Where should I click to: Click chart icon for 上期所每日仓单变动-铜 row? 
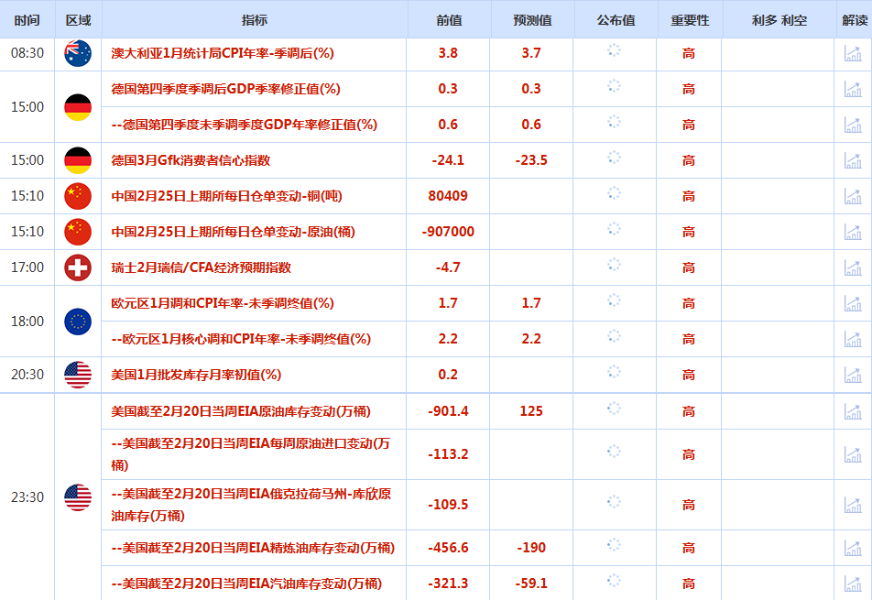853,196
